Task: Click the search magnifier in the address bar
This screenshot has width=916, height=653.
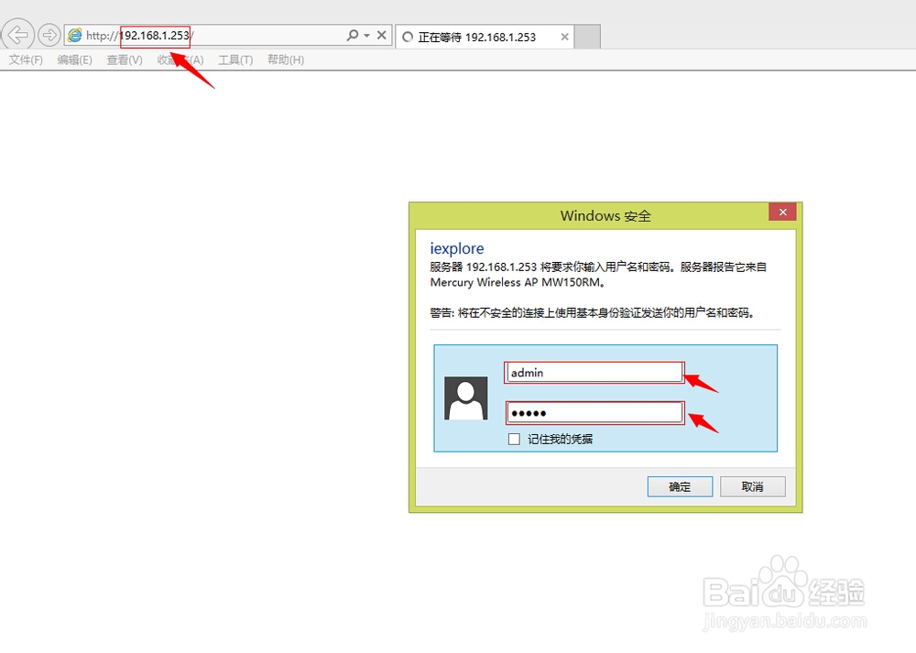Action: [353, 35]
